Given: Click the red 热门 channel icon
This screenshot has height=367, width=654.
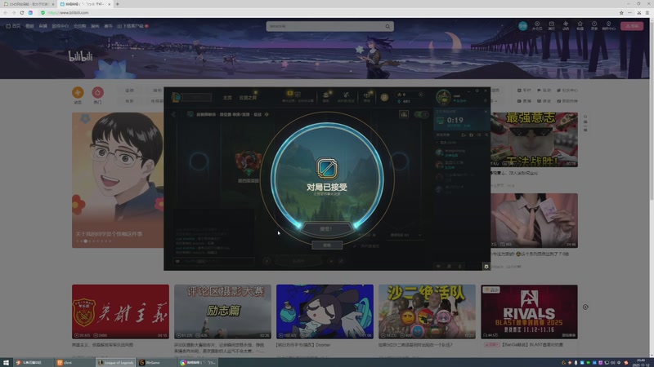Looking at the screenshot, I should click(97, 92).
